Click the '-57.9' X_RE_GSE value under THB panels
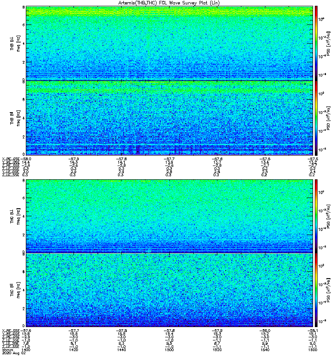Image resolution: width=334 pixels, height=356 pixels. 73,159
